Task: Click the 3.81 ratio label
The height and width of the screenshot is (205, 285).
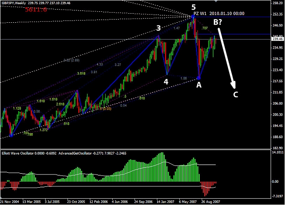Action: click(94, 72)
